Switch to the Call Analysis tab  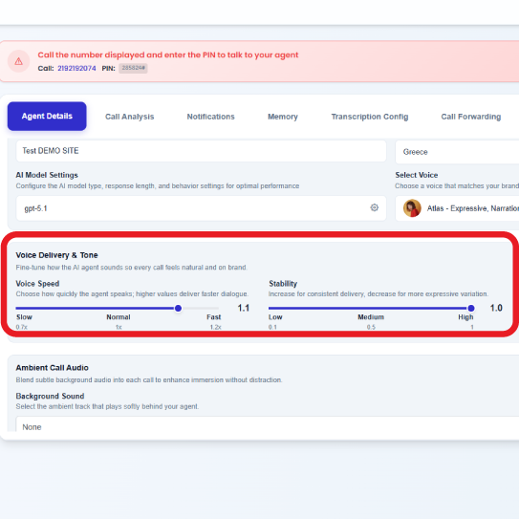coord(129,117)
